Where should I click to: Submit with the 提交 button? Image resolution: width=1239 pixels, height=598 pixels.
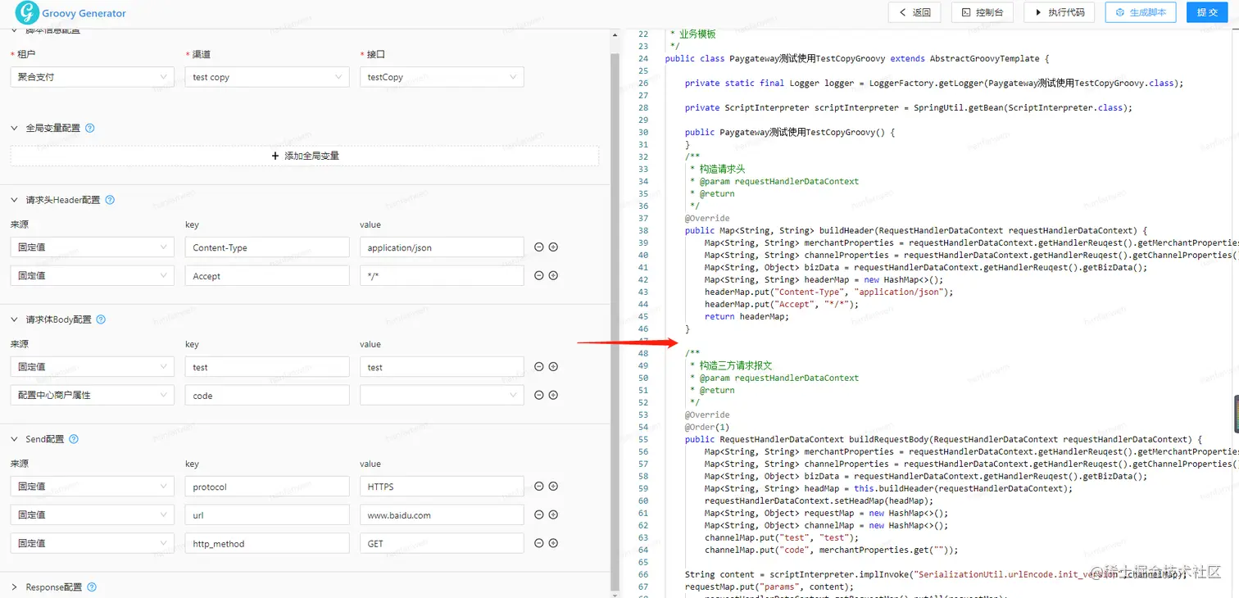(x=1207, y=12)
